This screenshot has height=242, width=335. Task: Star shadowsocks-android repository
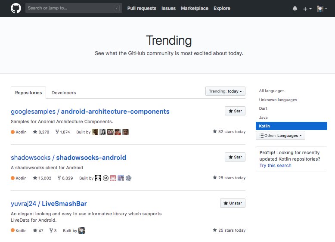pos(235,157)
